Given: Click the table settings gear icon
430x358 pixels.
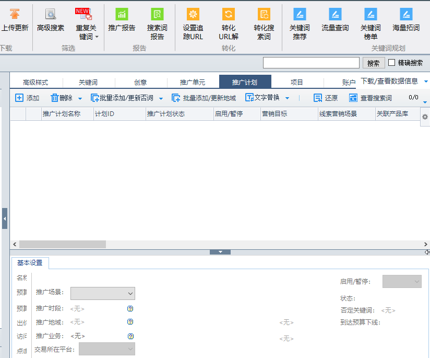Looking at the screenshot, I should pyautogui.click(x=425, y=117).
